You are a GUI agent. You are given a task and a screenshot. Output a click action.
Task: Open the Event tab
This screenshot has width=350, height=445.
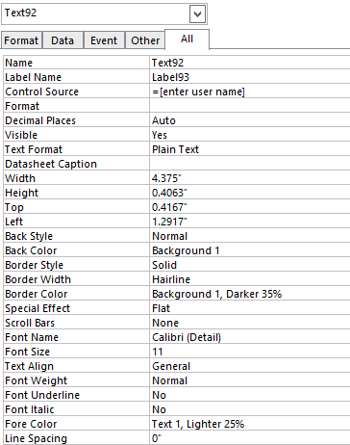[x=104, y=40]
